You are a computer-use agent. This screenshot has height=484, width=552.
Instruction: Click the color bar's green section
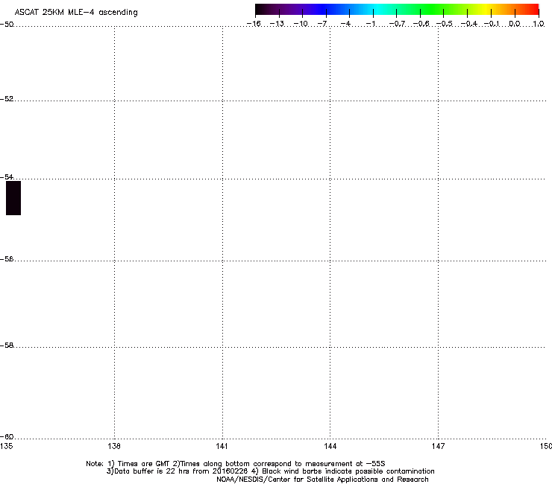pos(433,10)
